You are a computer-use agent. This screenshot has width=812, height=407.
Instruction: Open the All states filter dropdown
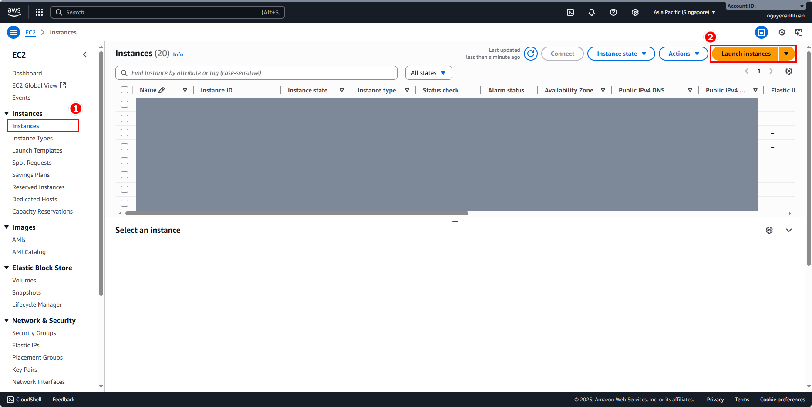coord(428,73)
